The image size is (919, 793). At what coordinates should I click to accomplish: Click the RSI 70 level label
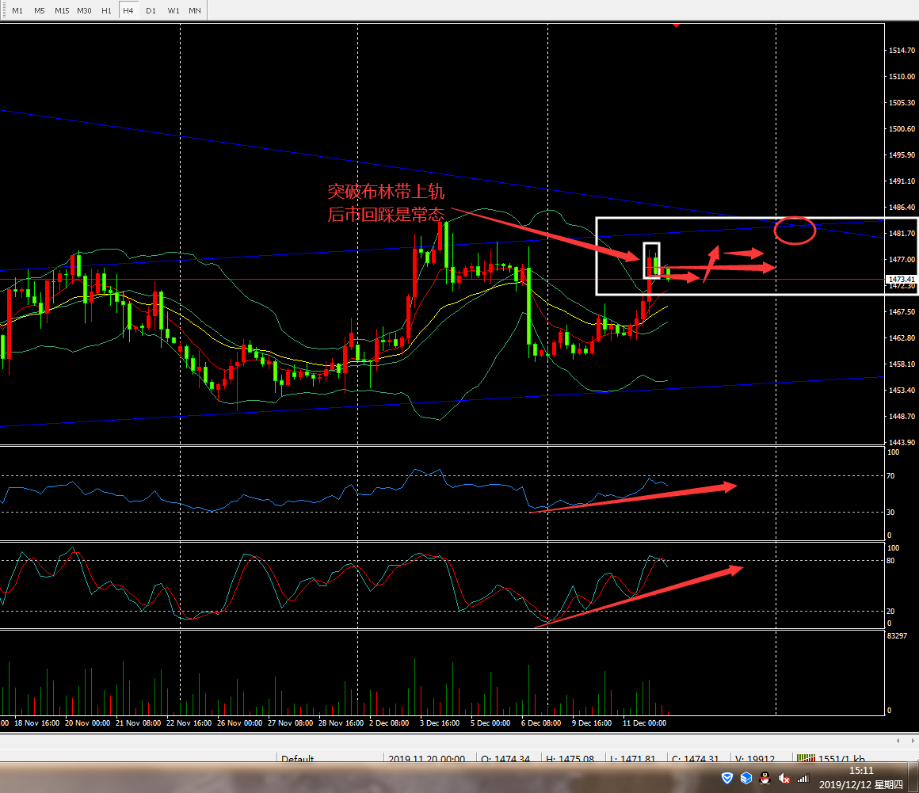coord(890,476)
